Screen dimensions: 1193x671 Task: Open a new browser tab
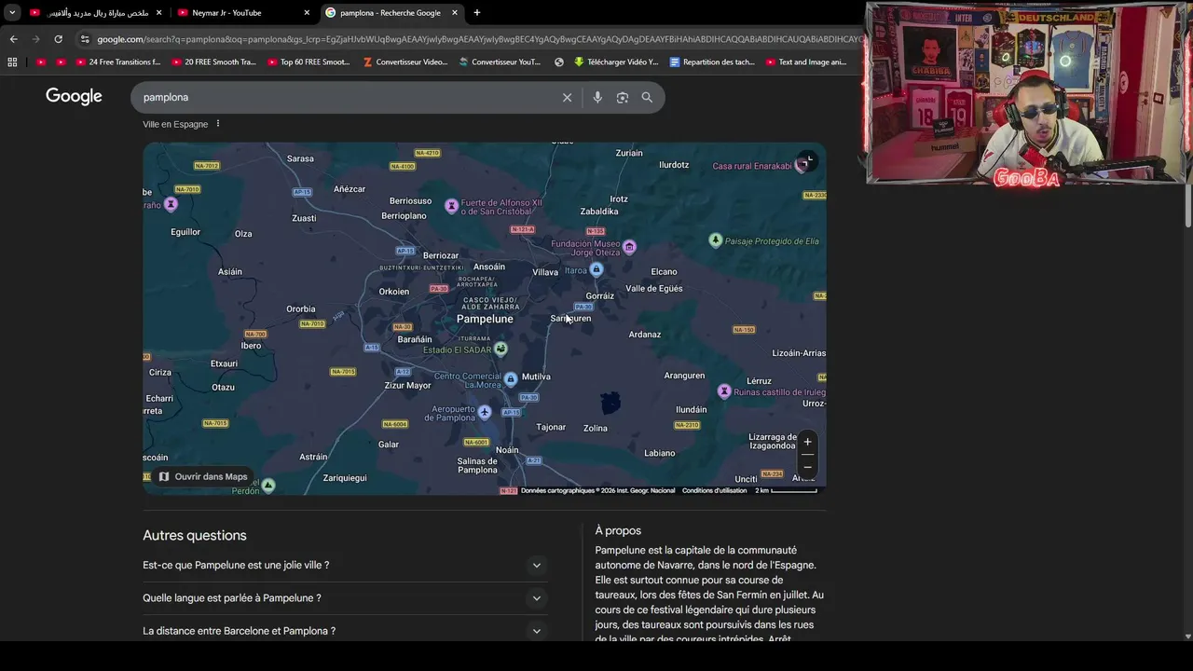click(x=477, y=13)
